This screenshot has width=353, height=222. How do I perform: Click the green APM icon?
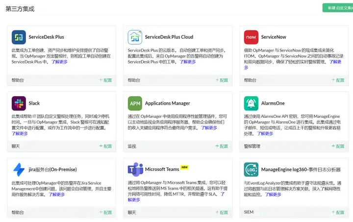pyautogui.click(x=135, y=103)
